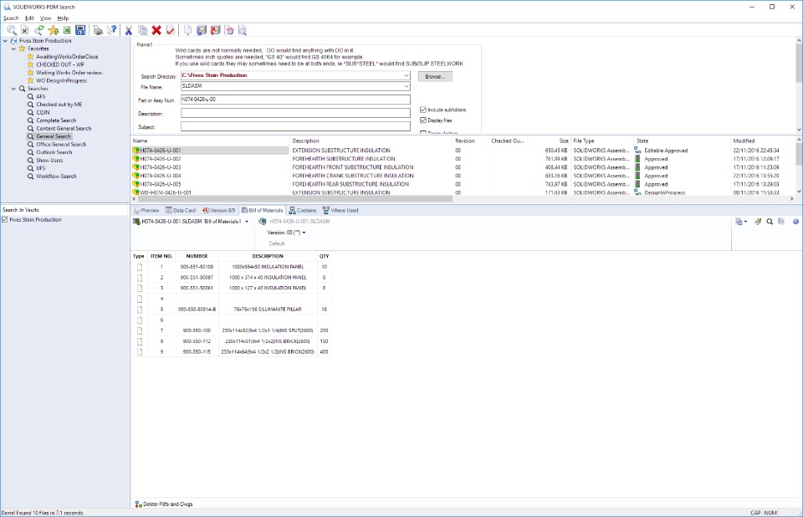Click the printer icon in toolbar
Viewport: 803px width, 517px height.
tap(98, 30)
